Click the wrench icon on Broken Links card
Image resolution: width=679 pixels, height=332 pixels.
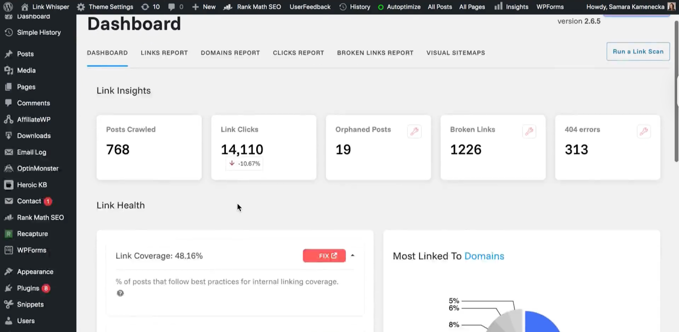(x=529, y=132)
